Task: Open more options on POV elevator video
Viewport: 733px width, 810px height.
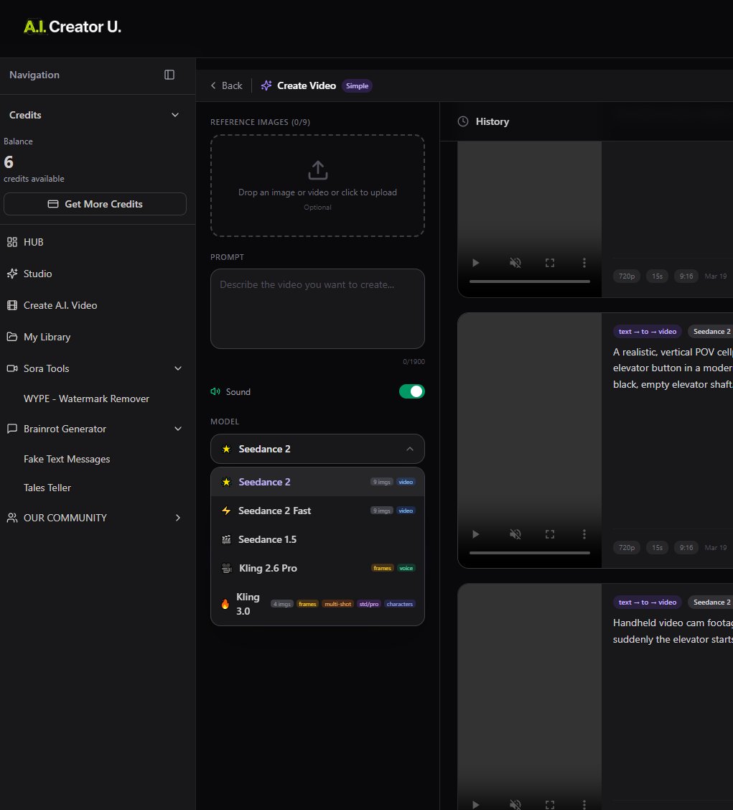Action: click(x=584, y=534)
